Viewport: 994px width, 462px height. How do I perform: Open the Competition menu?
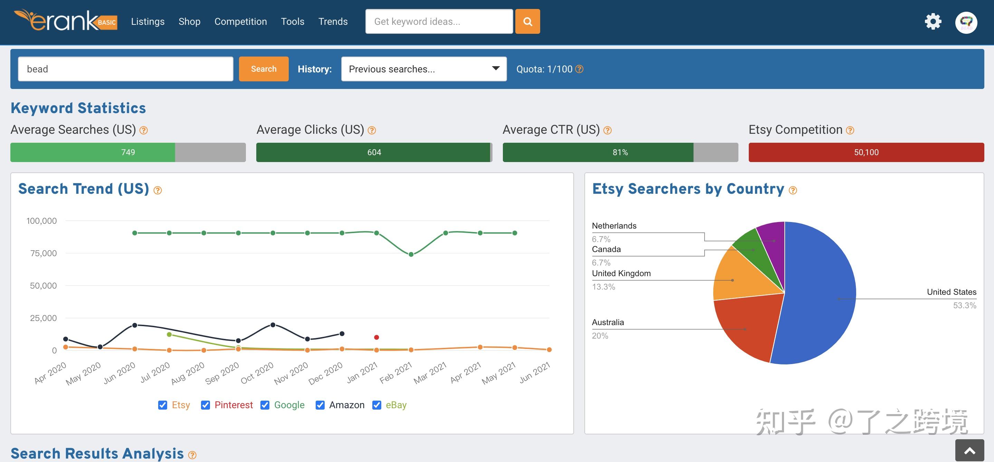point(240,22)
